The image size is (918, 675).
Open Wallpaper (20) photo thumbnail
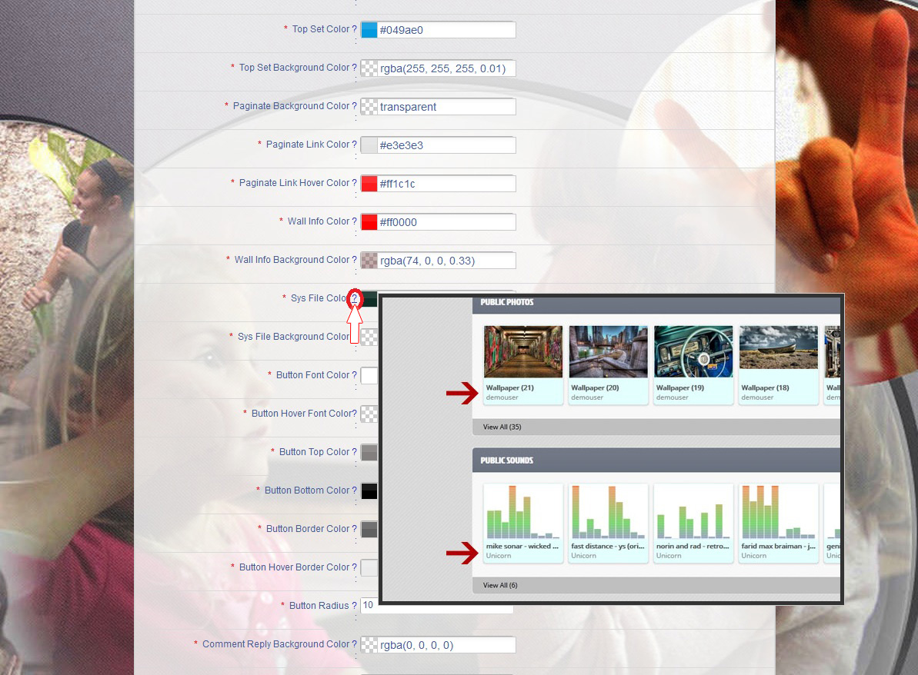(609, 351)
